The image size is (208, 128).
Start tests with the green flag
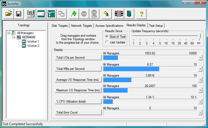pyautogui.click(x=74, y=14)
